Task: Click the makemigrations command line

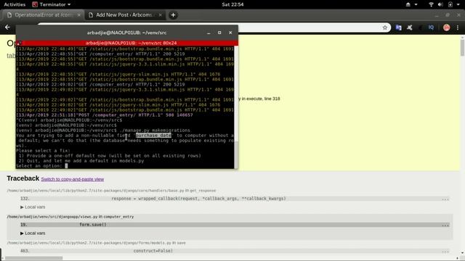Action: point(103,130)
